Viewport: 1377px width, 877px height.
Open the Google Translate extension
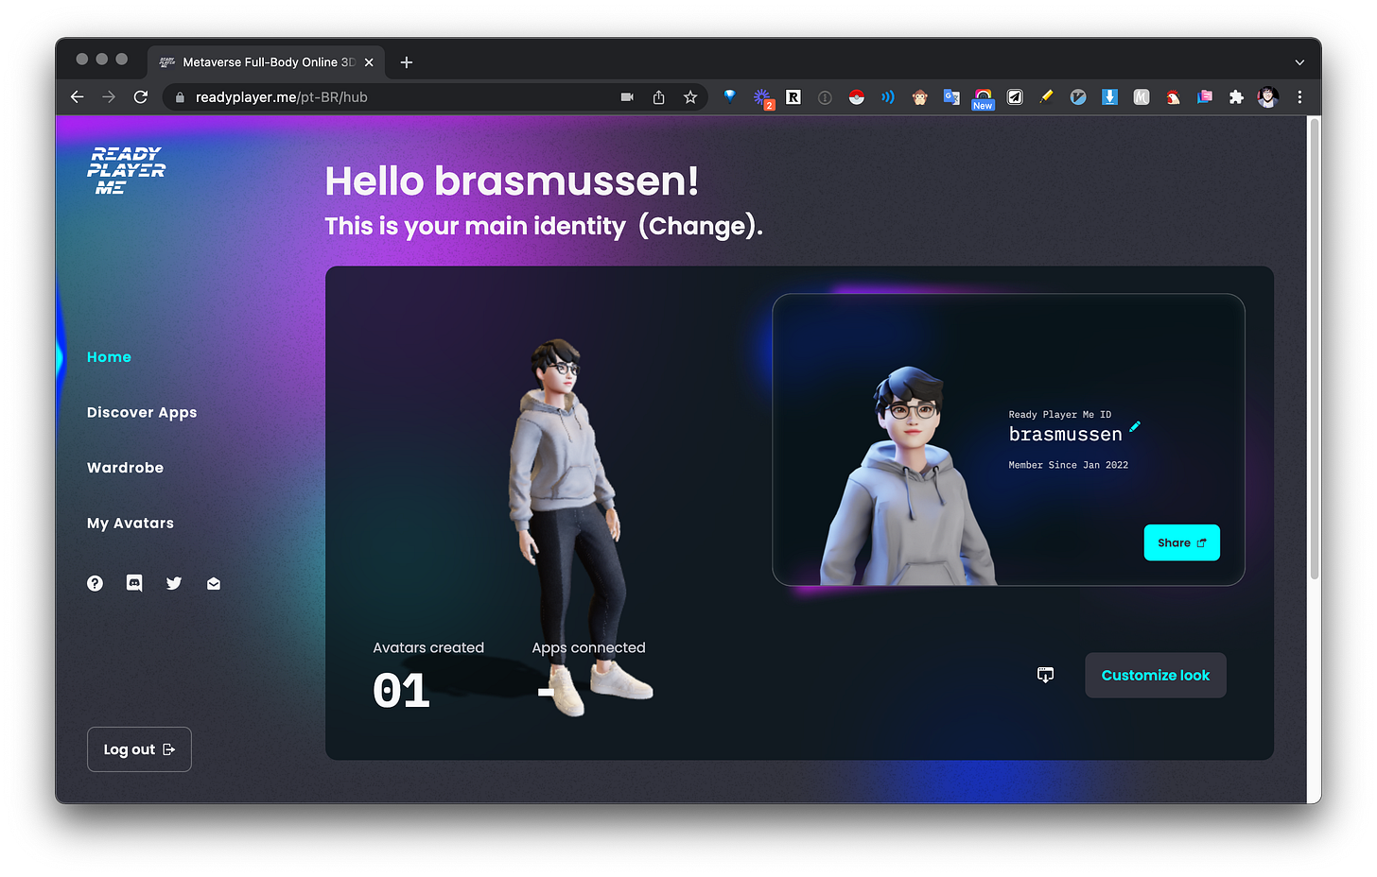coord(951,97)
